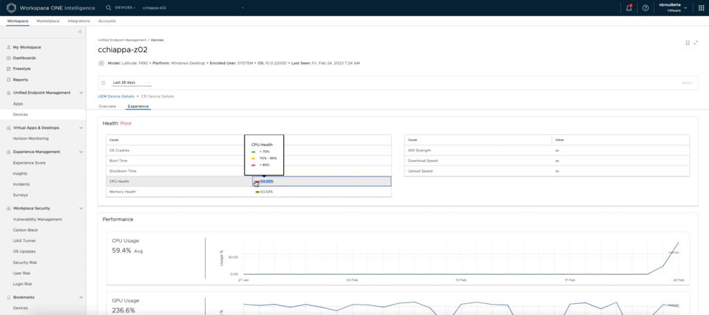Viewport: 709px width, 315px height.
Task: Collapse the Workplace Security section
Action: (x=81, y=208)
